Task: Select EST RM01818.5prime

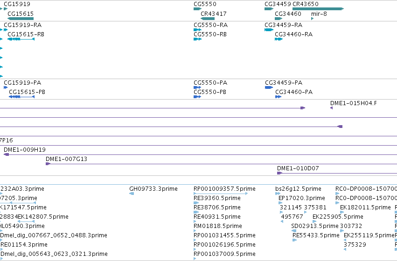Action: pos(195,231)
